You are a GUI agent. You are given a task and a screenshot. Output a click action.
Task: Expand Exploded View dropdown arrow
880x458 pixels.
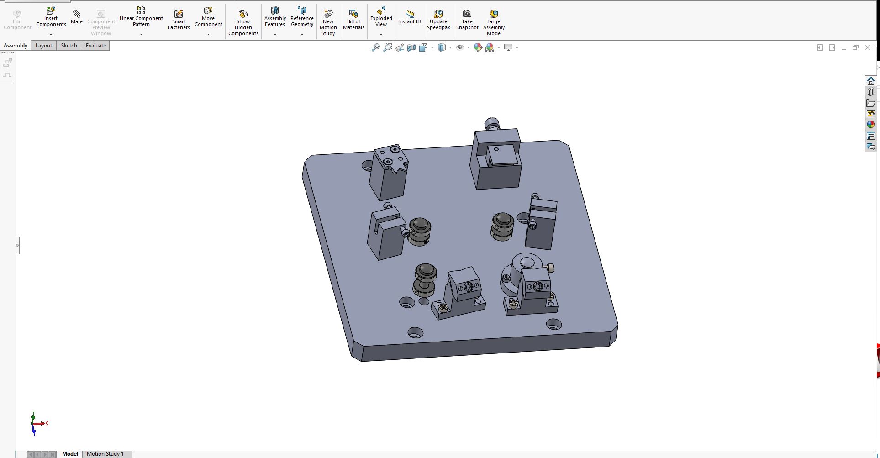coord(381,34)
